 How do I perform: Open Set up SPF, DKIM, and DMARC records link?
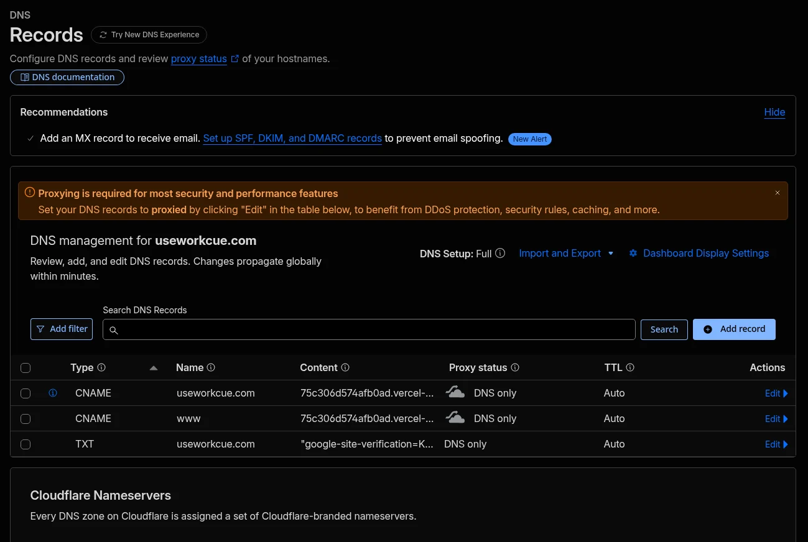pyautogui.click(x=292, y=138)
